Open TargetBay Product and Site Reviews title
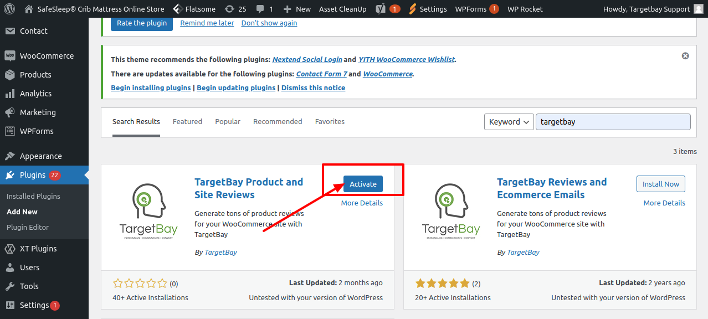The image size is (708, 319). point(249,188)
